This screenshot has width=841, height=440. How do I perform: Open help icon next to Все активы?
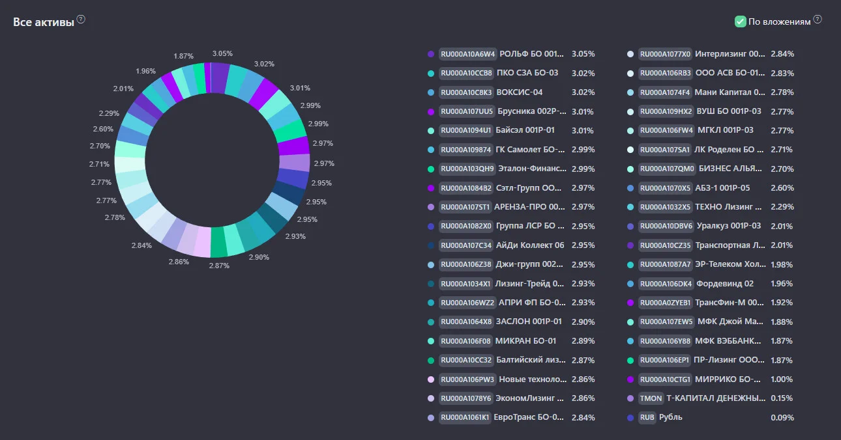click(x=81, y=20)
